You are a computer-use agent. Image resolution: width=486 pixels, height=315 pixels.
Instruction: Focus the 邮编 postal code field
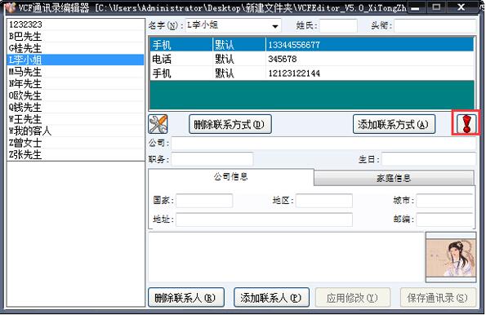coord(444,220)
